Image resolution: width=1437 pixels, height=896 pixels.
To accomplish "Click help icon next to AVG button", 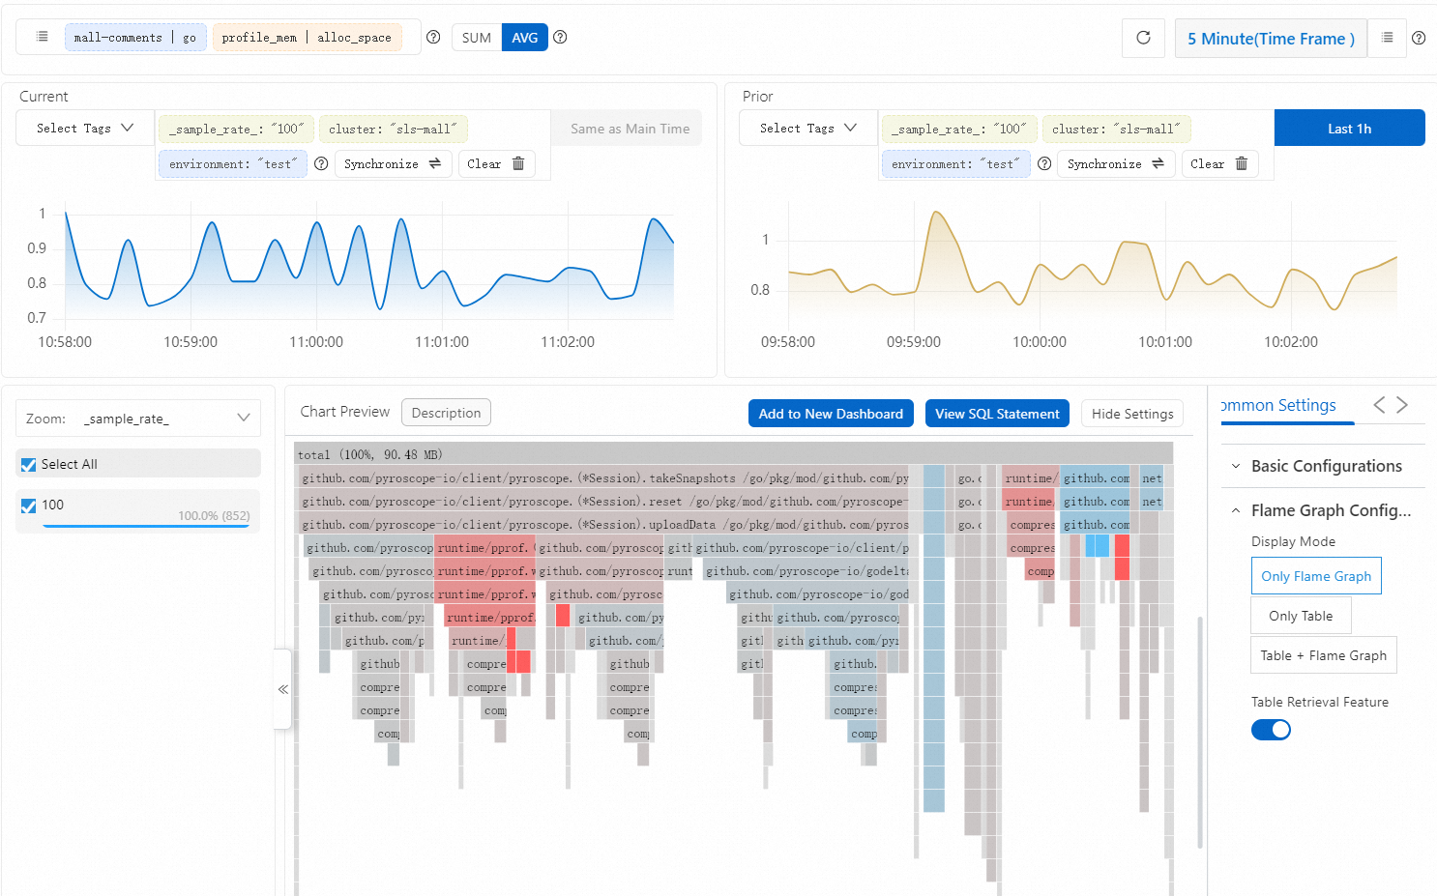I will click(560, 37).
